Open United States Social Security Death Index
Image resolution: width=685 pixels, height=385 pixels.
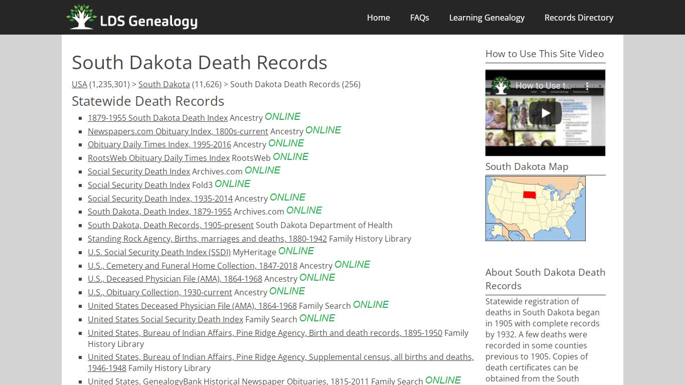pyautogui.click(x=165, y=319)
